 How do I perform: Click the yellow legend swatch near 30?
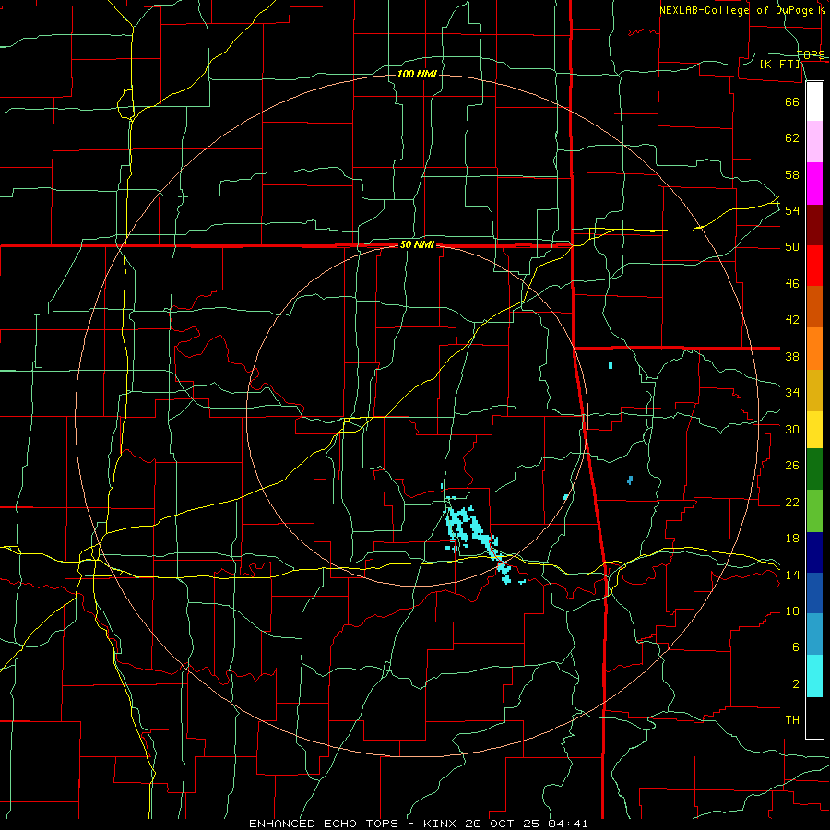(x=814, y=430)
